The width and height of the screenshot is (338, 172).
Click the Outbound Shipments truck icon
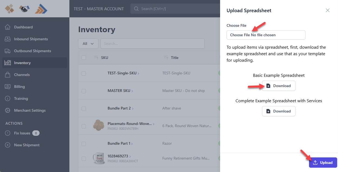point(8,51)
